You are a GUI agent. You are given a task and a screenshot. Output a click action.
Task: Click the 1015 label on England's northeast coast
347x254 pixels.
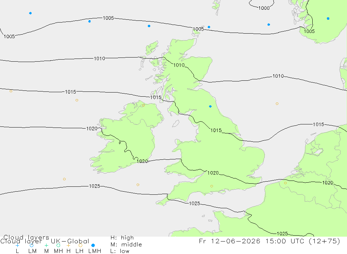(x=216, y=130)
